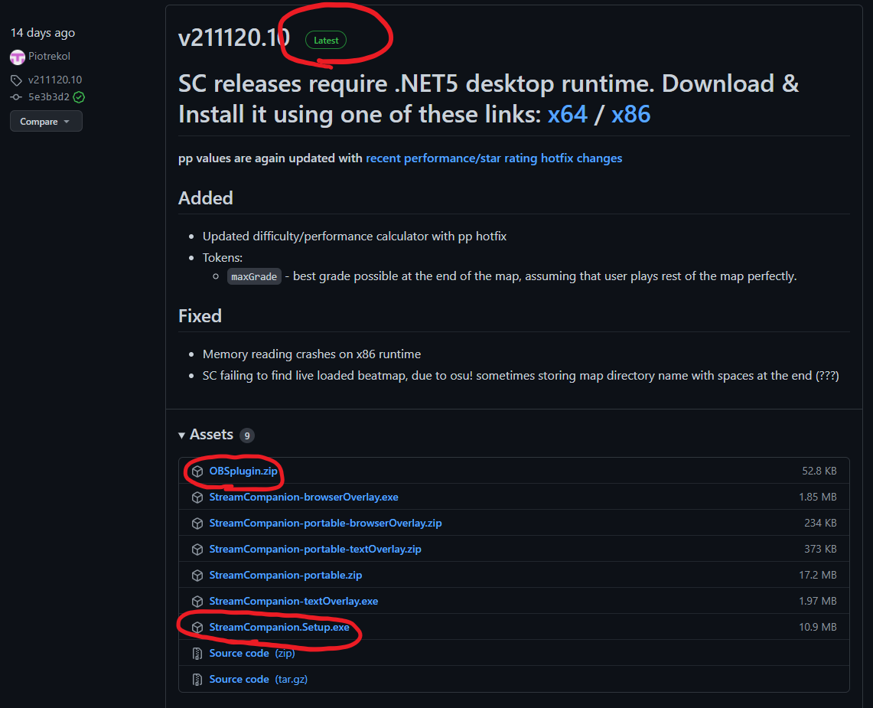Screen dimensions: 873x708
Task: Download Source code (tar.gz)
Action: (x=259, y=680)
